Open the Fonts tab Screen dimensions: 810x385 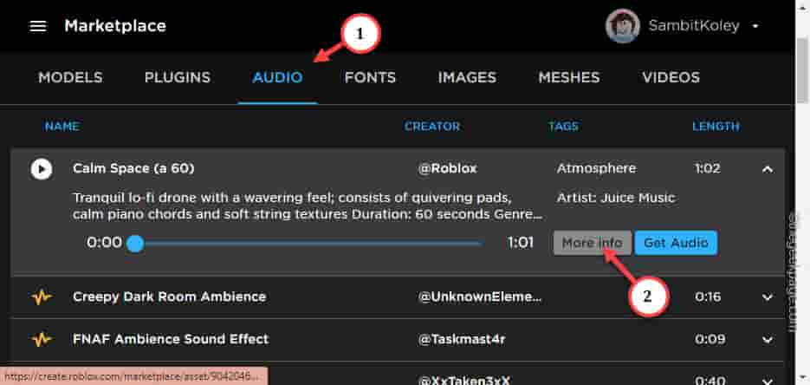370,77
